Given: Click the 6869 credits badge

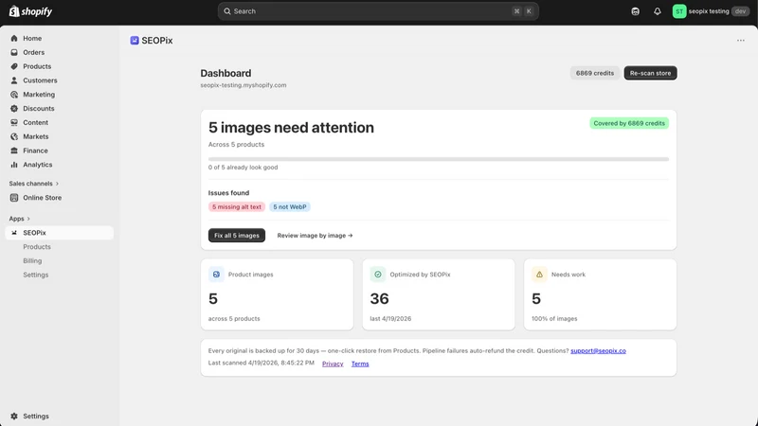Looking at the screenshot, I should tap(595, 73).
